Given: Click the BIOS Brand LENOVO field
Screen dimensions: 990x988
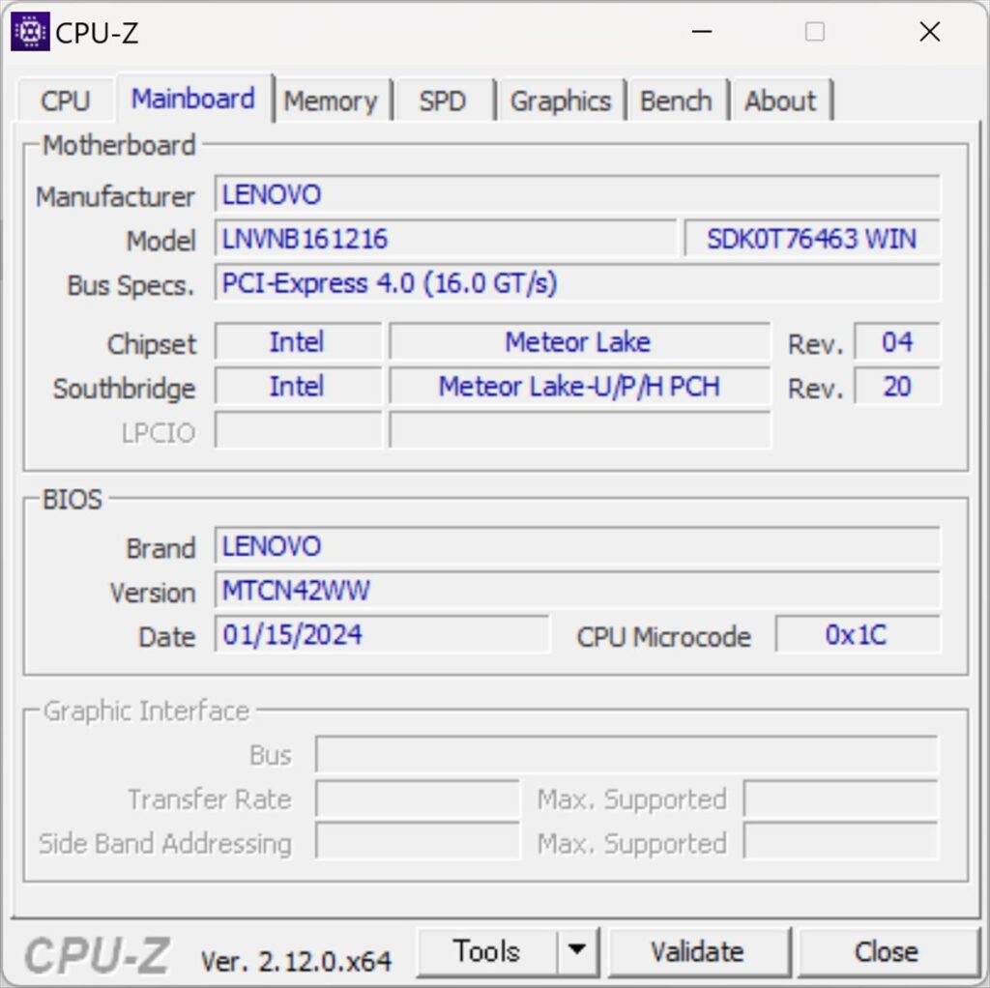Looking at the screenshot, I should 577,546.
